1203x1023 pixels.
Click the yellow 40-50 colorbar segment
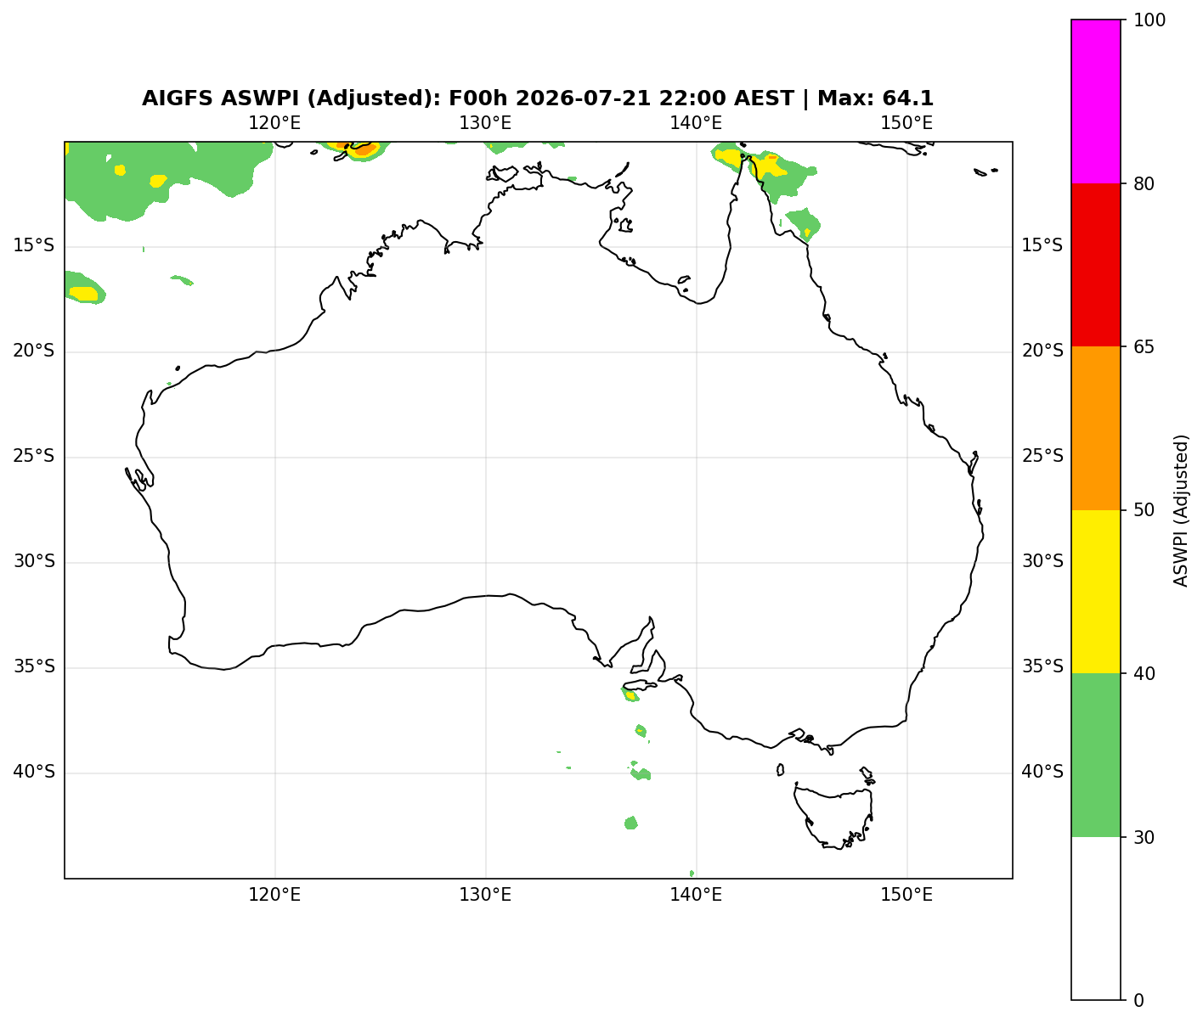click(x=1096, y=592)
